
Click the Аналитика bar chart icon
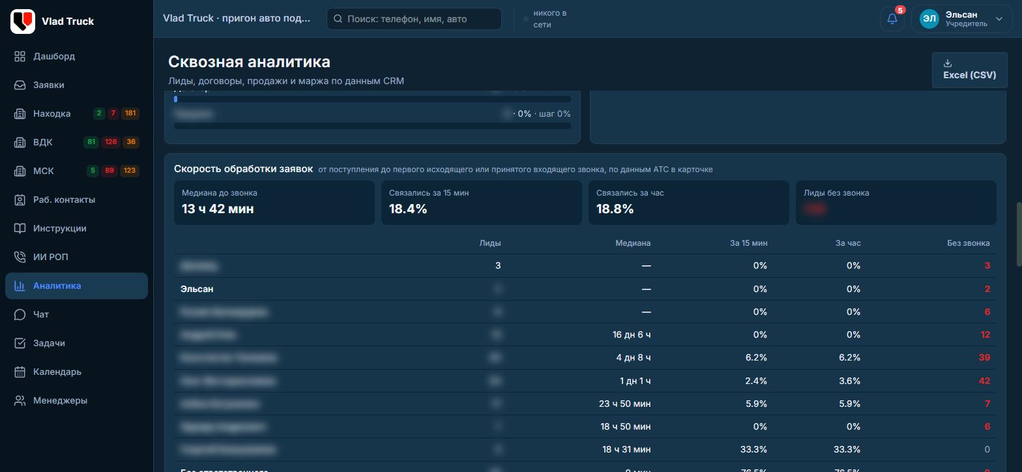[x=20, y=286]
